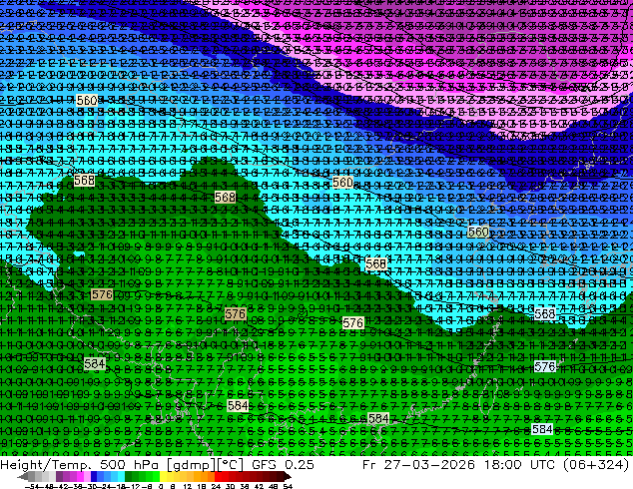Viewport: 633px width, 489px height.
Task: Click the yellow swatch at 0 on color scale
Action: tap(163, 477)
